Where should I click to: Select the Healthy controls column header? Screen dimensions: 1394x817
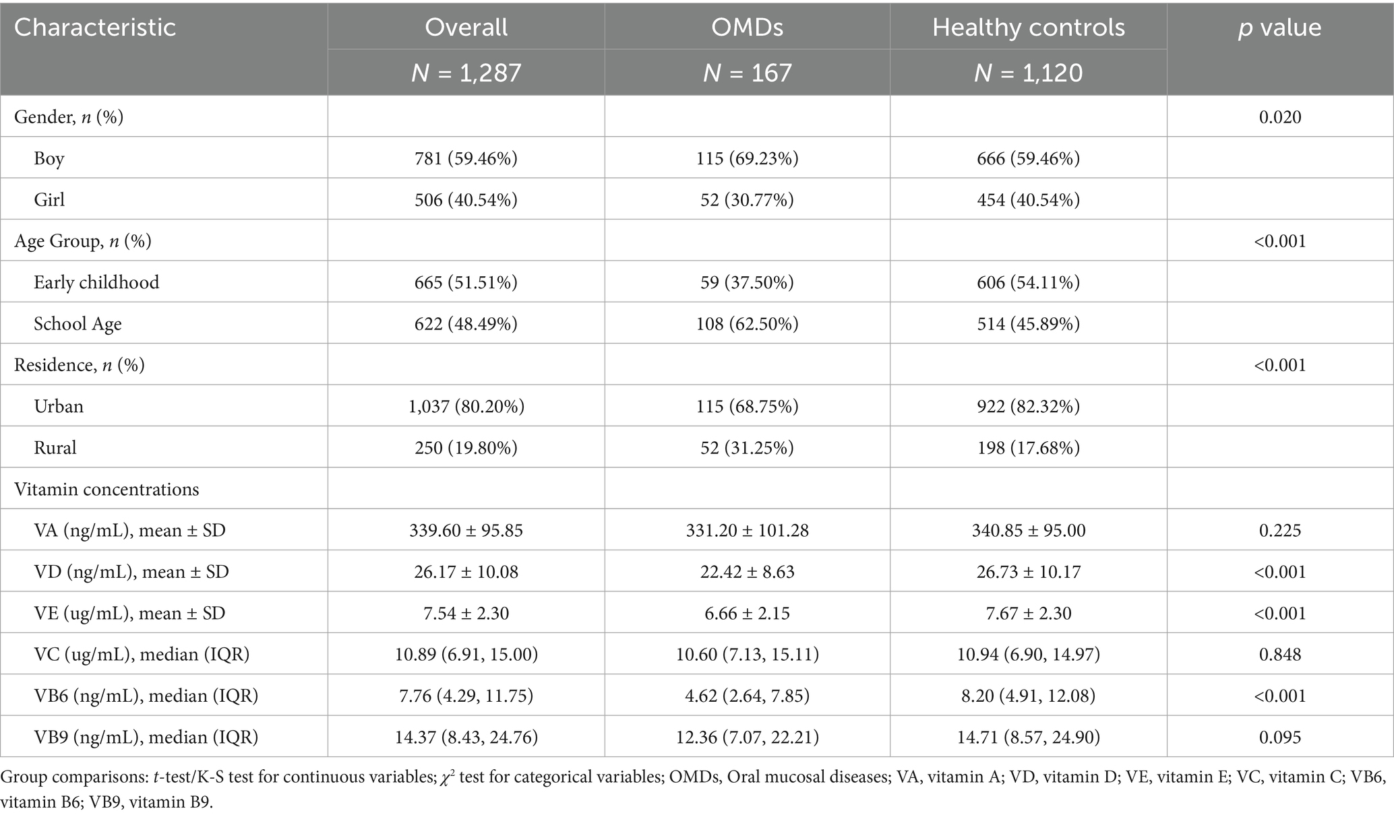[1028, 28]
